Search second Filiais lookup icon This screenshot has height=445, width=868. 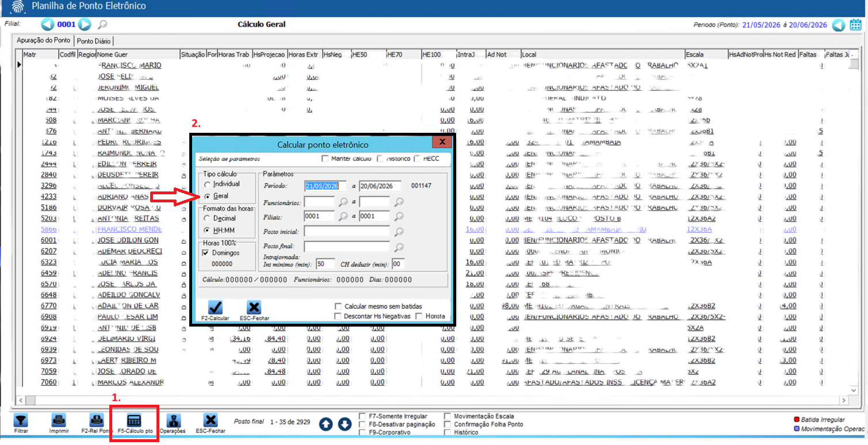399,216
